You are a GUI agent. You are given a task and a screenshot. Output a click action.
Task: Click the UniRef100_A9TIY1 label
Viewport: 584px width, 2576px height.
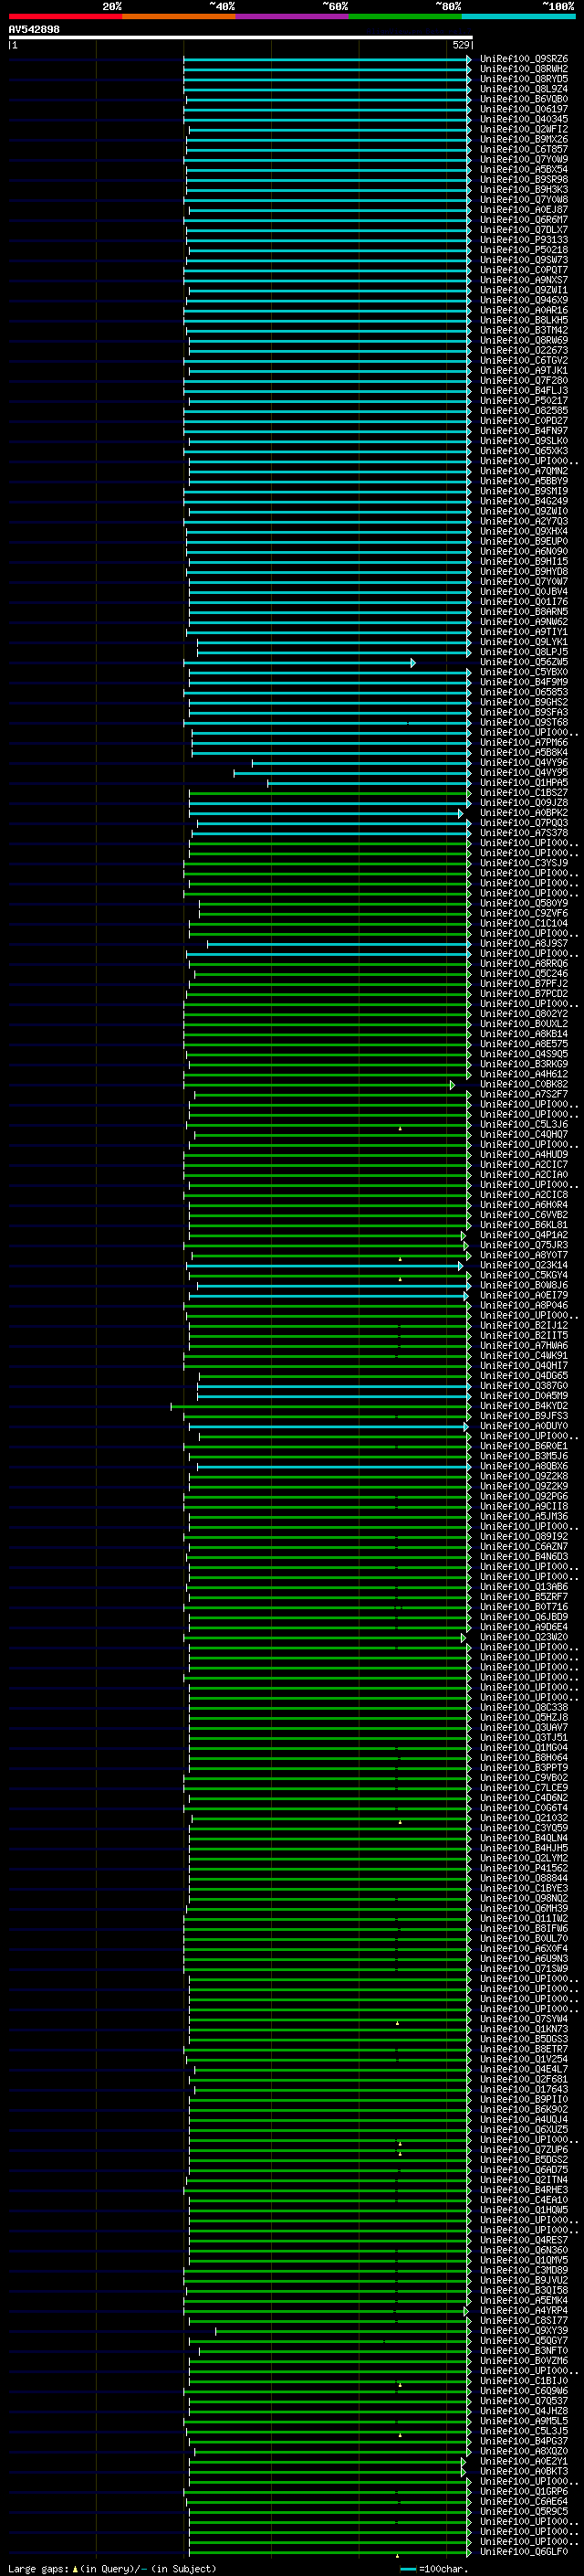click(x=523, y=632)
